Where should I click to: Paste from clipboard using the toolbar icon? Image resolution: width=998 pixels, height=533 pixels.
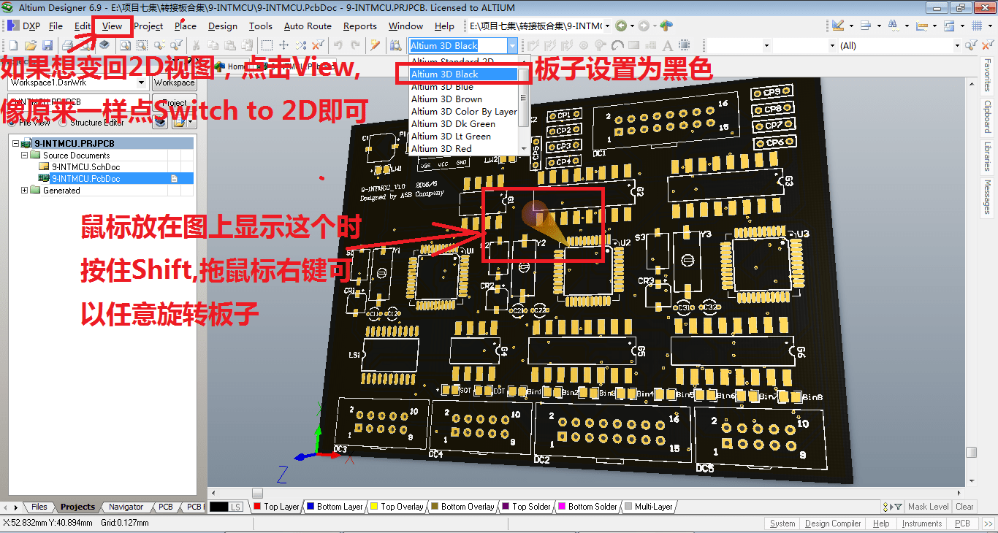pos(229,45)
